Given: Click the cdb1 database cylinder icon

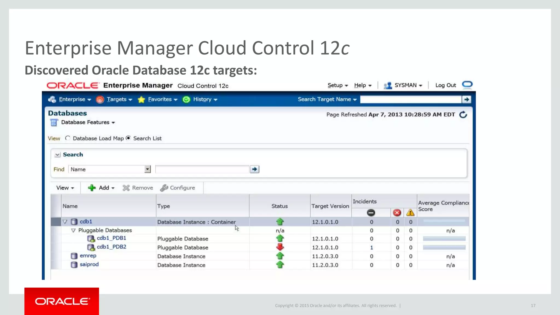Looking at the screenshot, I should click(74, 222).
